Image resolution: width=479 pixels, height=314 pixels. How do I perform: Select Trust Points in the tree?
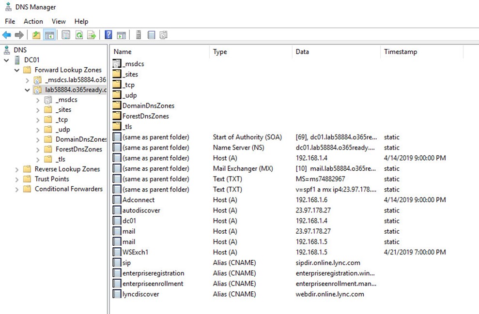click(x=52, y=179)
